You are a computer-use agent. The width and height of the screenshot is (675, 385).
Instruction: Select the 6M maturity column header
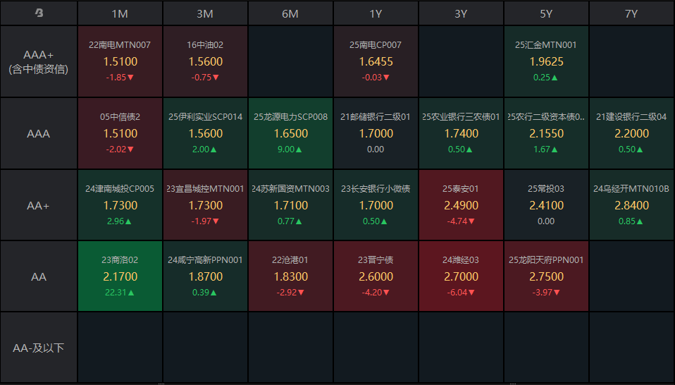[290, 13]
